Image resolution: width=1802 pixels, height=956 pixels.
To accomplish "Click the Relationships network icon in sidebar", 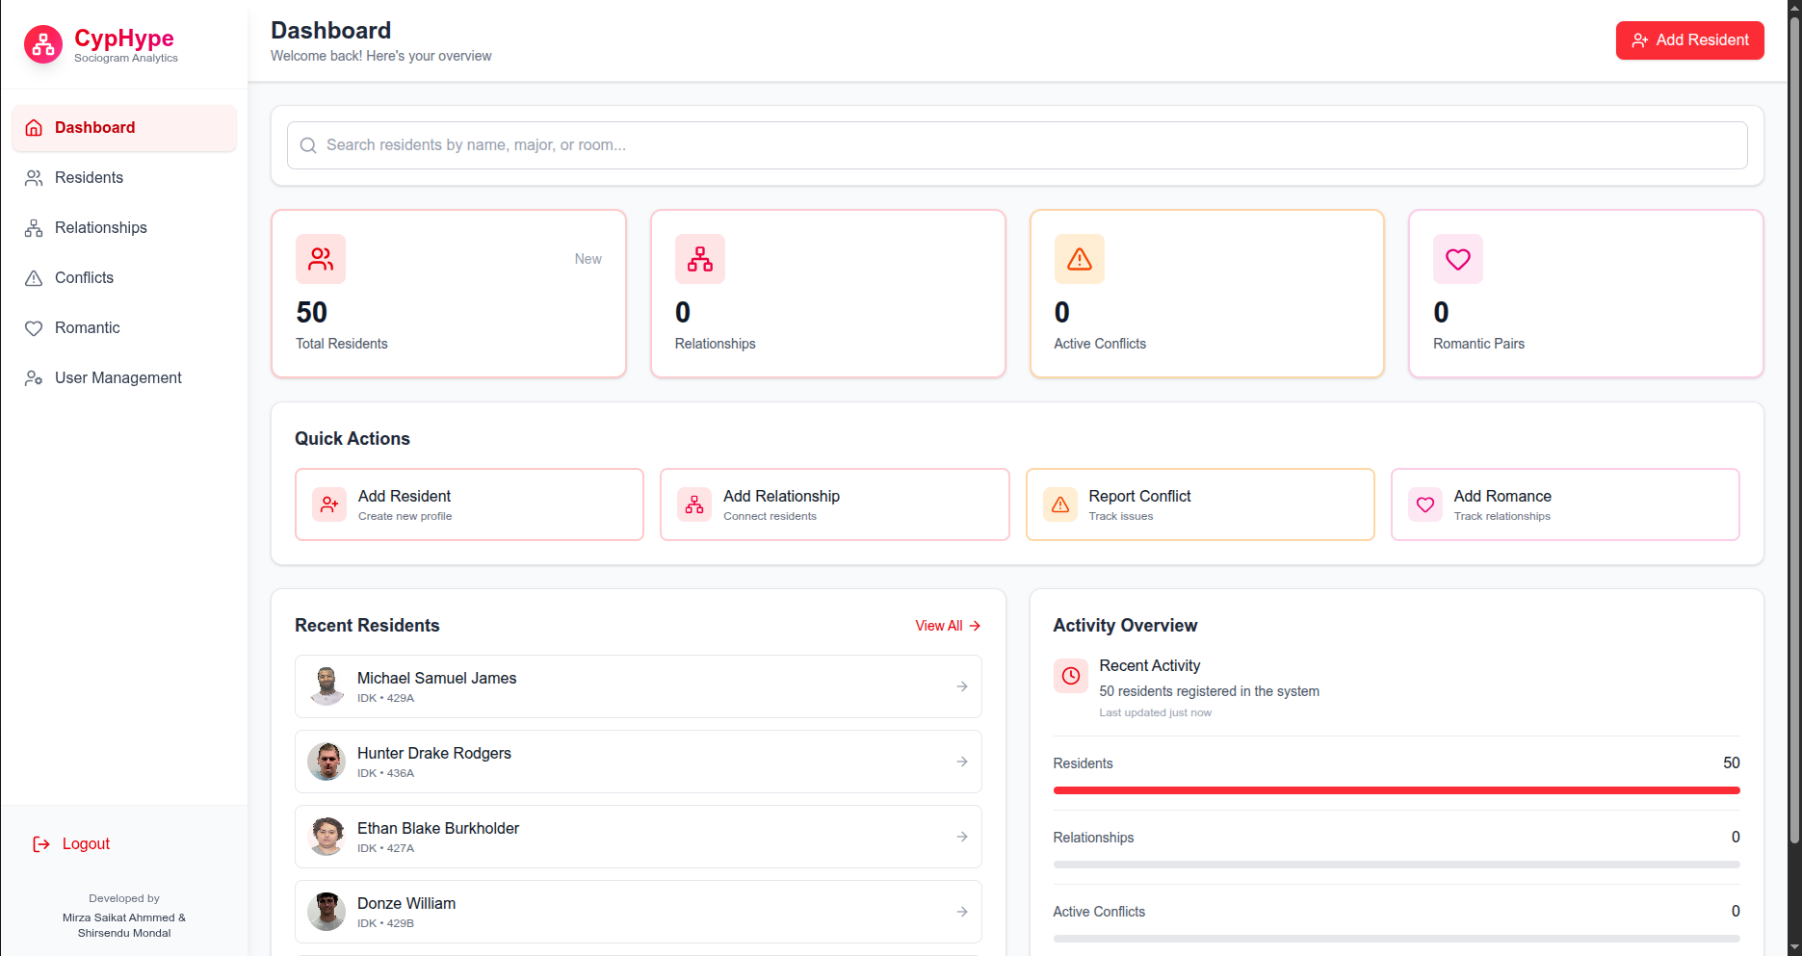I will pyautogui.click(x=34, y=228).
